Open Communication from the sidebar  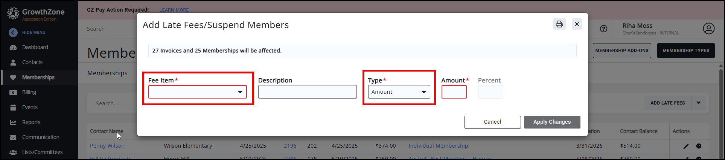tap(41, 137)
